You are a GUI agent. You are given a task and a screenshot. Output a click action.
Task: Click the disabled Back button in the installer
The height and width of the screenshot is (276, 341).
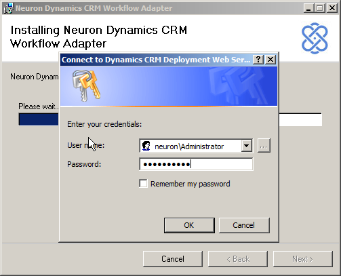click(x=238, y=259)
